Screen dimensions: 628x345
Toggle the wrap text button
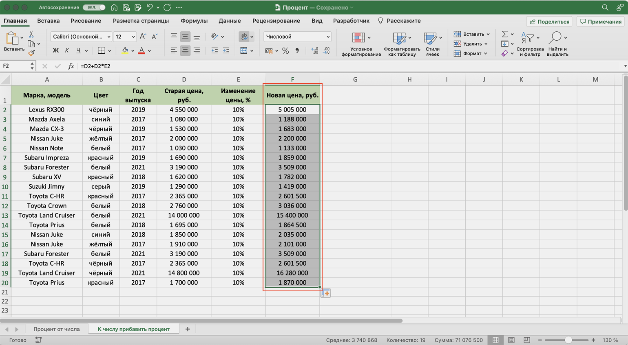244,37
